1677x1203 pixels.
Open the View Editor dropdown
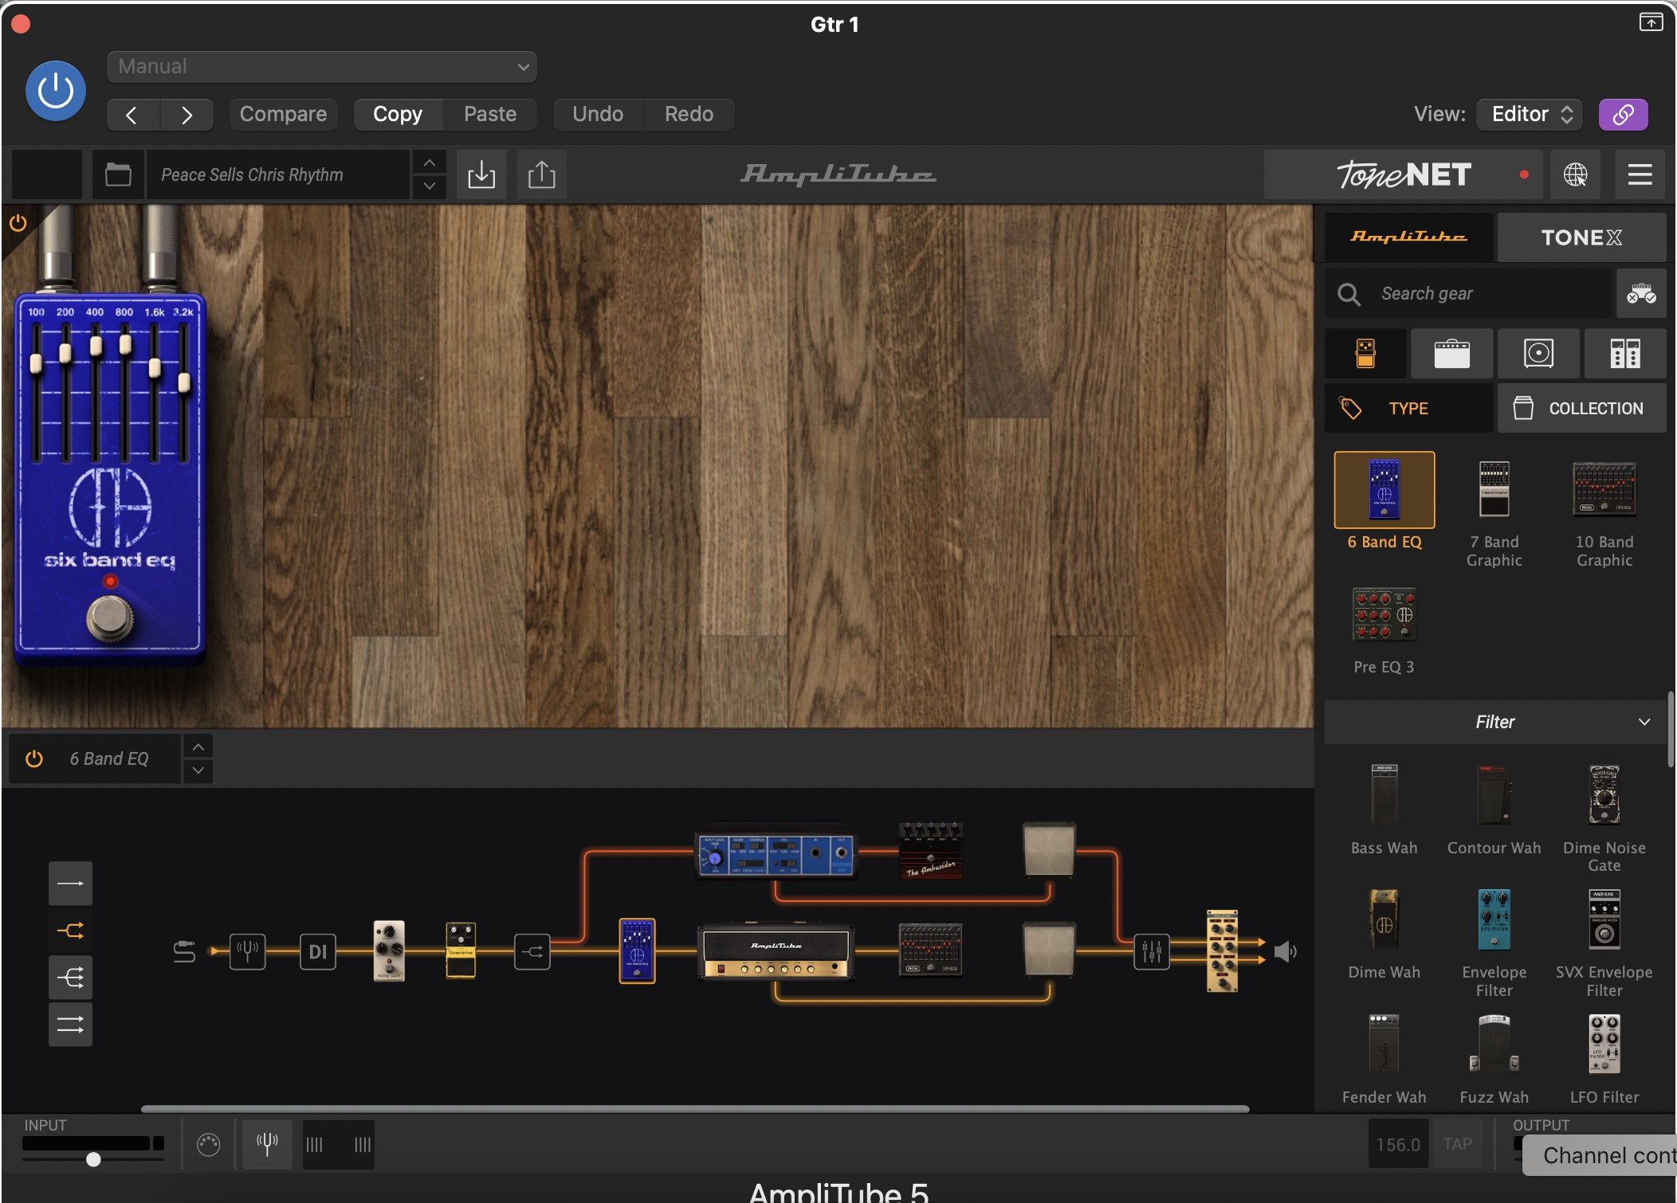(1530, 115)
